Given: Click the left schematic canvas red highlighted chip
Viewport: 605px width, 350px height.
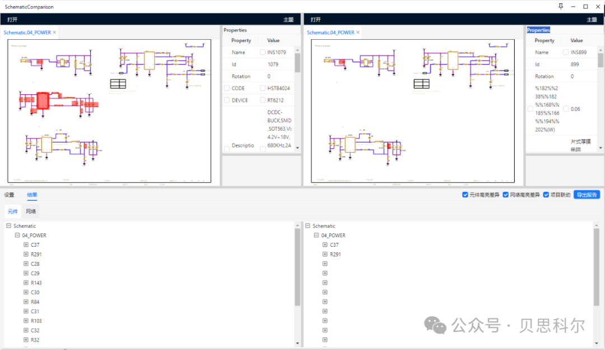Looking at the screenshot, I should 43,101.
